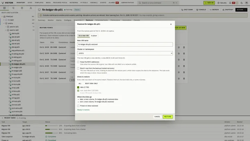Open the Actions dropdown

tap(241, 10)
